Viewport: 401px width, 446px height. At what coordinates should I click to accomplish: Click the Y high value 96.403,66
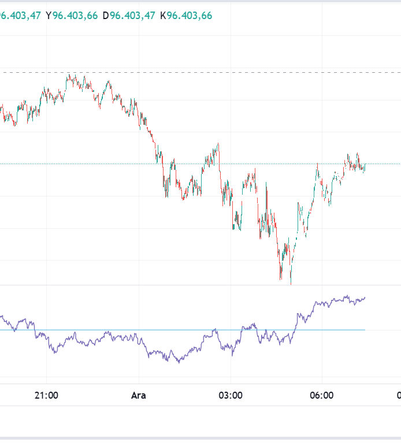(75, 16)
